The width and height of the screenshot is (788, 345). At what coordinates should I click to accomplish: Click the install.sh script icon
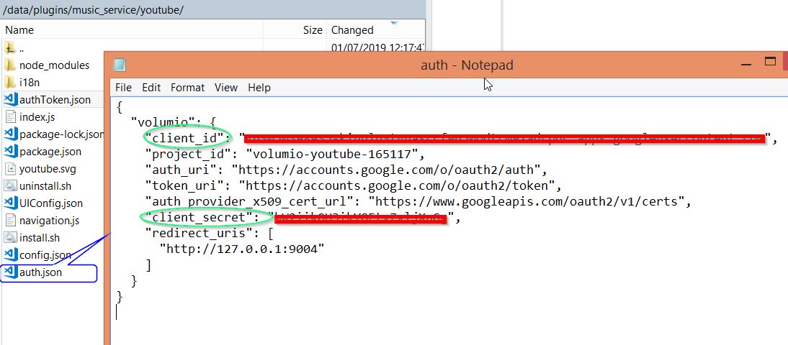click(11, 238)
